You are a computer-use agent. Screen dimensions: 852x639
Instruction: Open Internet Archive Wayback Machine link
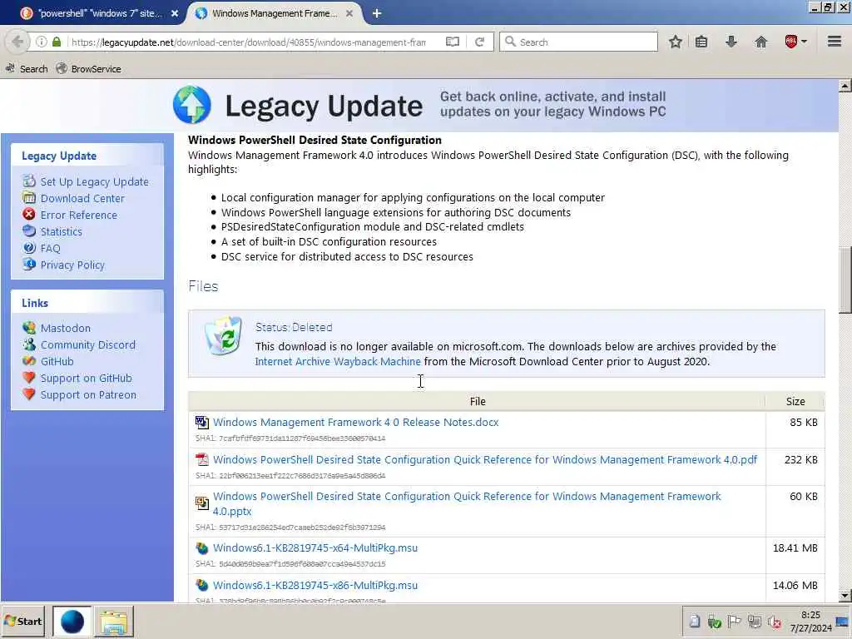338,362
